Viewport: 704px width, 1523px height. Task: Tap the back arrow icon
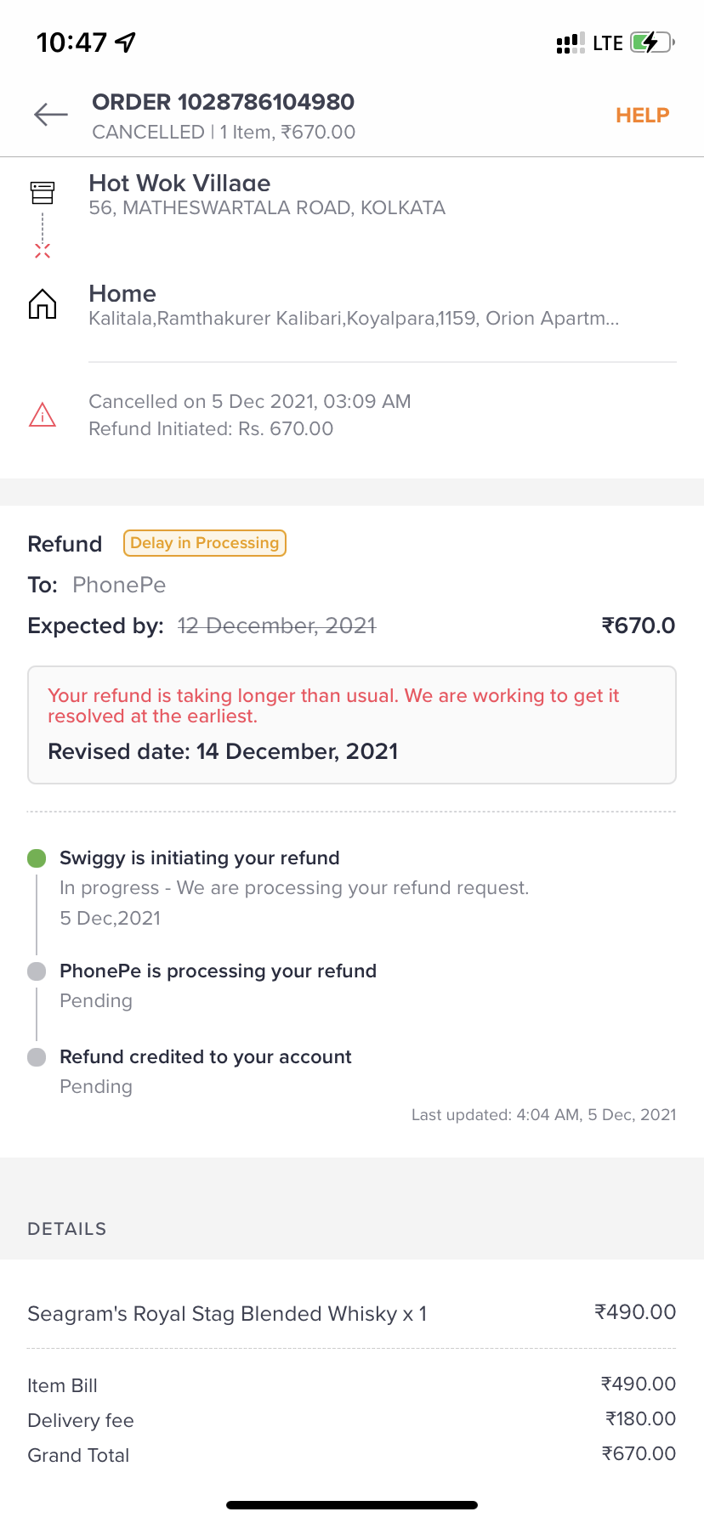pyautogui.click(x=50, y=115)
